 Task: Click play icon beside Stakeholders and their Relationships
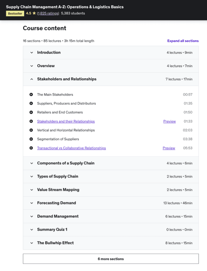[31, 121]
